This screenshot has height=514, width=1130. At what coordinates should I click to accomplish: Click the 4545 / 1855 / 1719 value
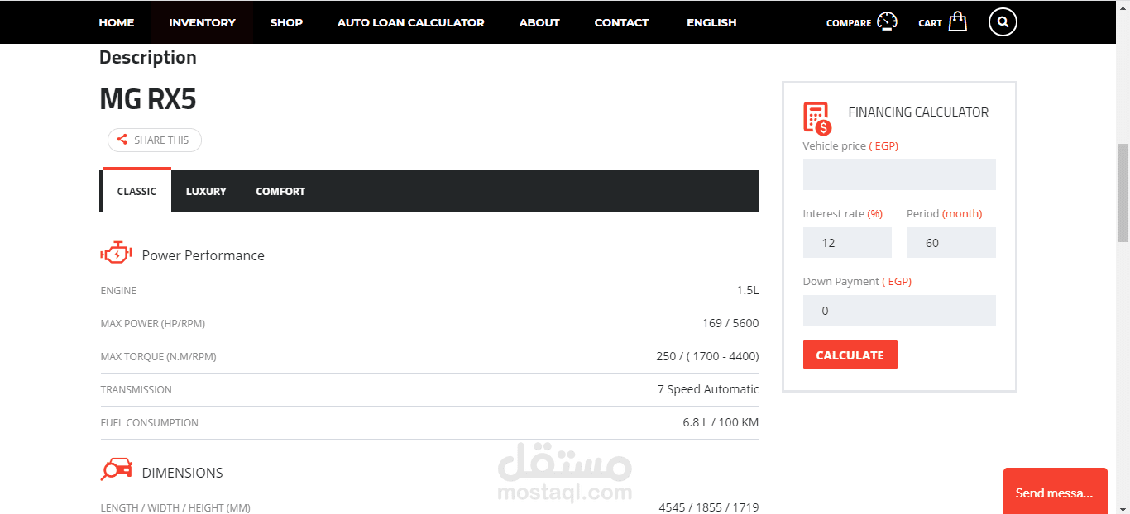point(709,507)
